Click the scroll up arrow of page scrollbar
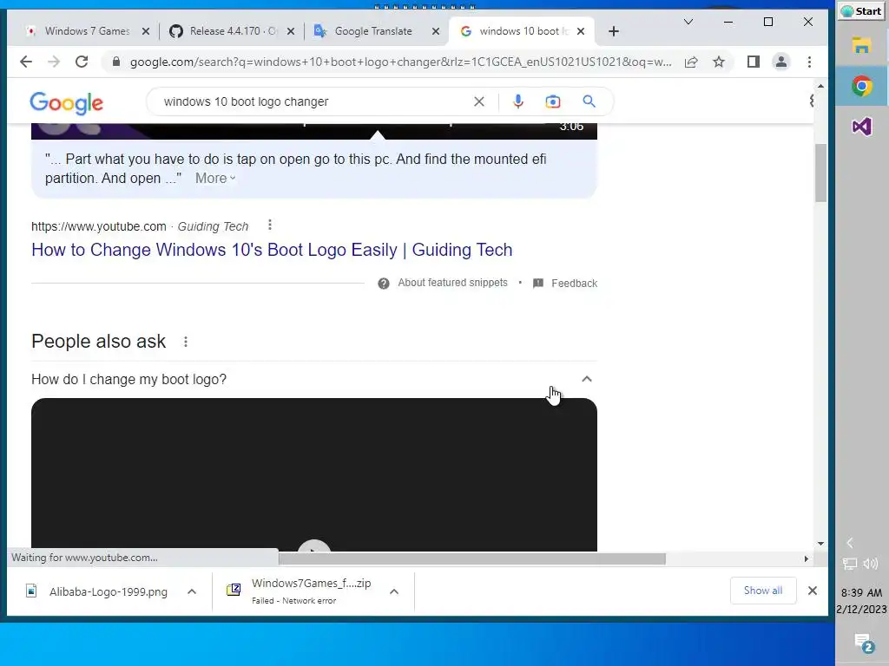 820,86
